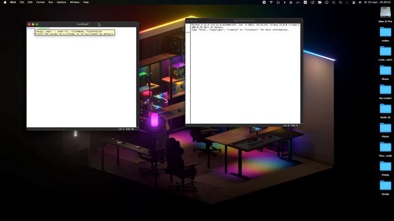Click the display mirroring icon in menu bar

click(x=327, y=2)
